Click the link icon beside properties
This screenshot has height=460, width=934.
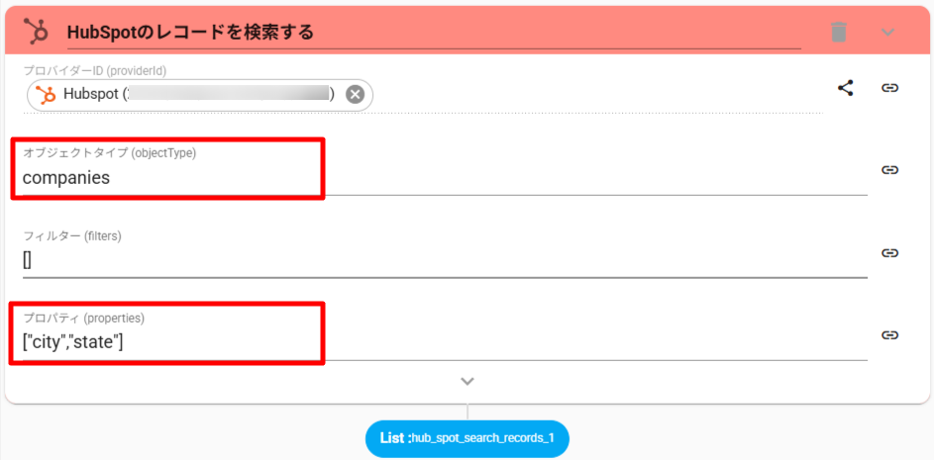click(x=889, y=335)
